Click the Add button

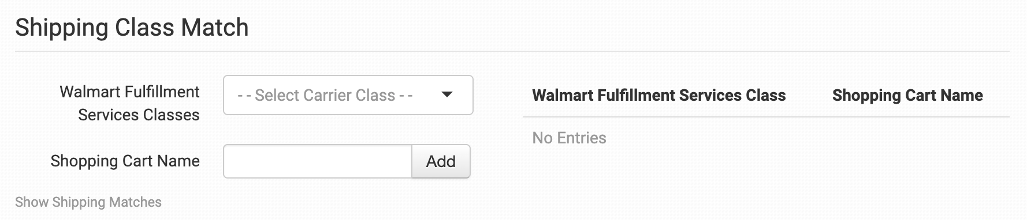pos(441,161)
